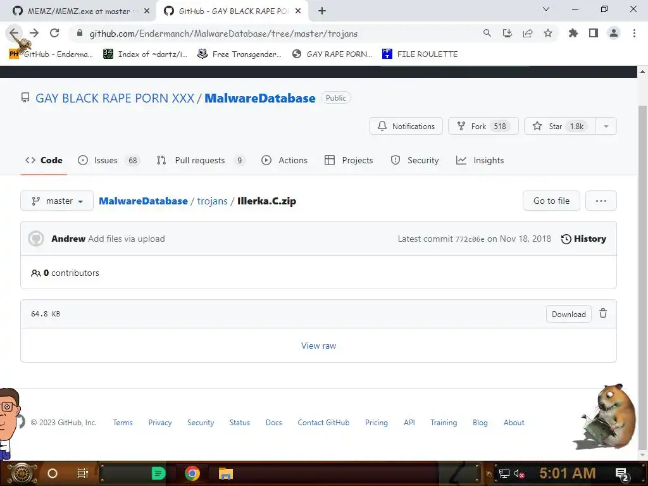Click the Notifications button
Screen dimensions: 648x486
[x=406, y=127]
